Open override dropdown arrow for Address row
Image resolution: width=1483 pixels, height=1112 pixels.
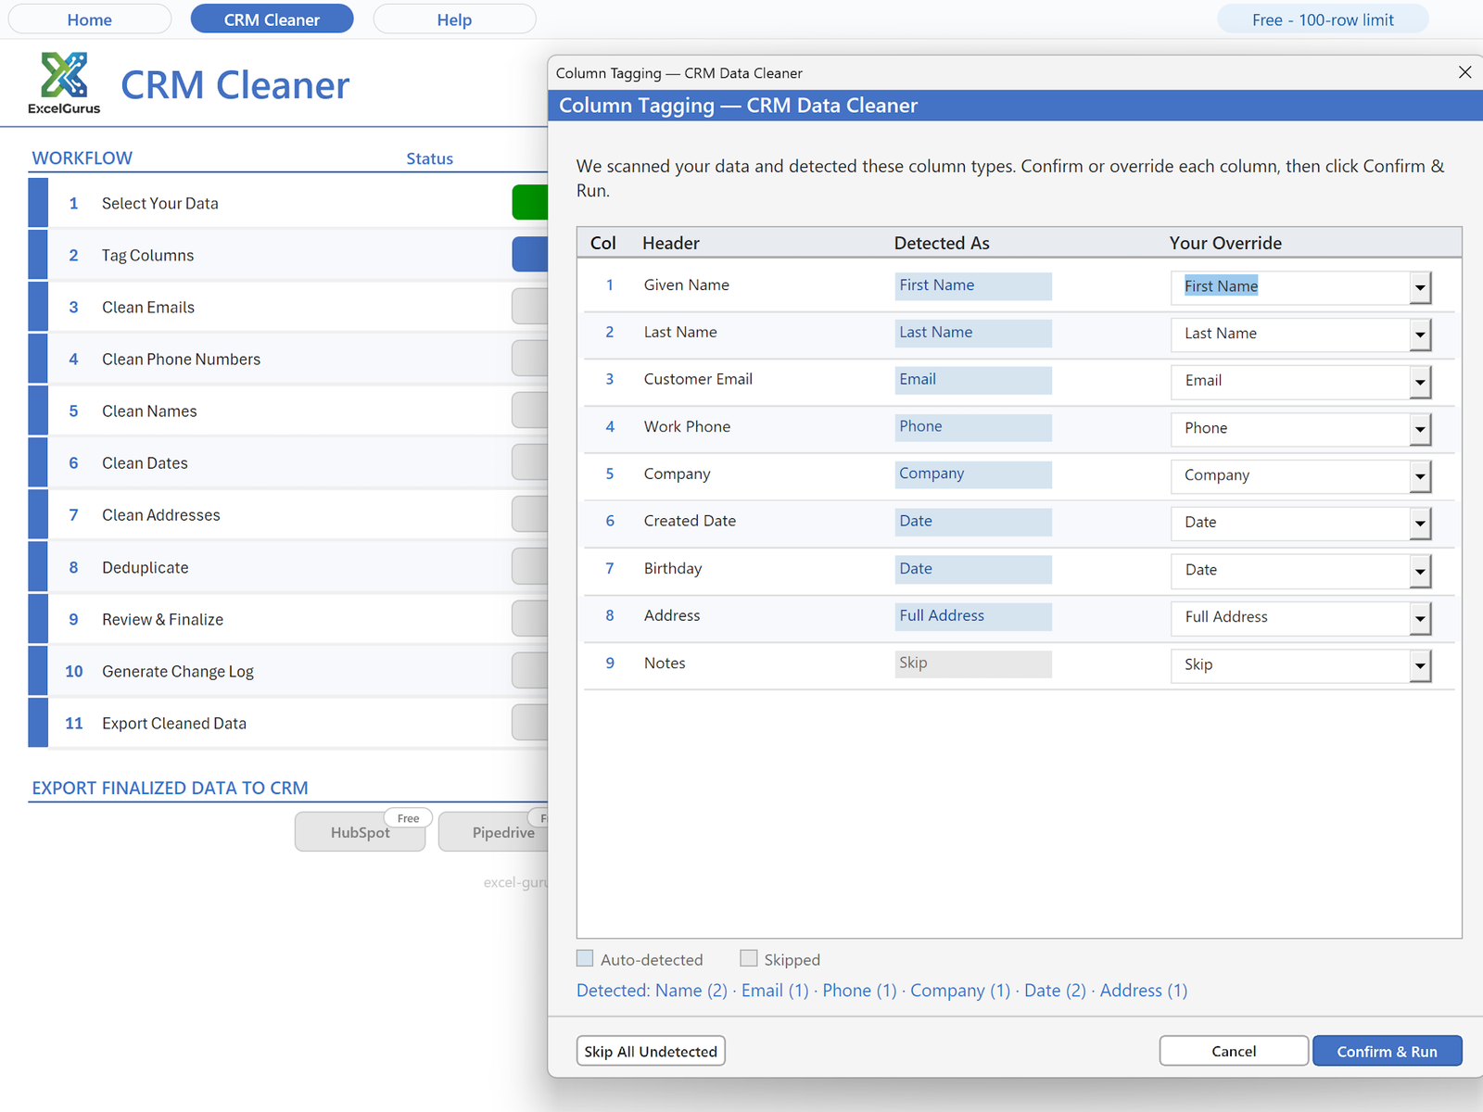coord(1420,618)
